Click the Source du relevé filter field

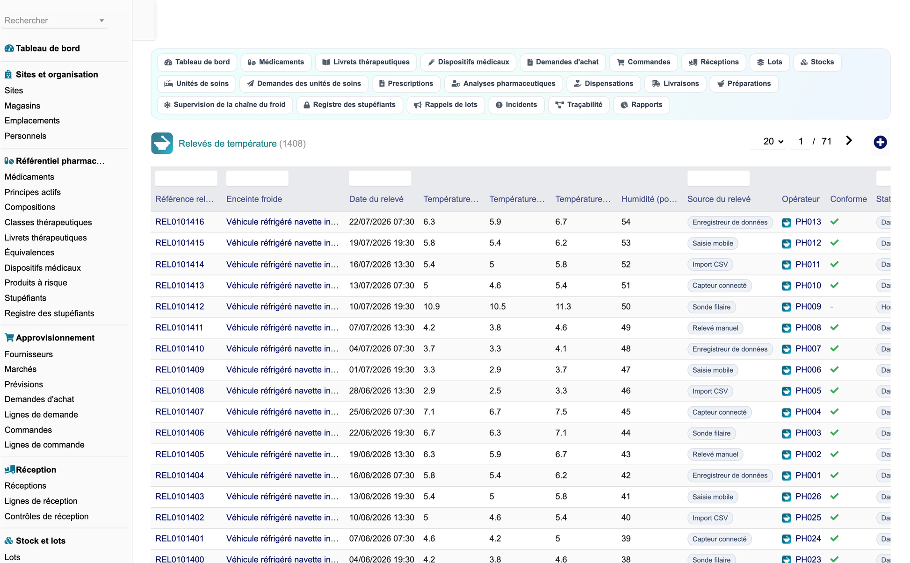[x=718, y=178]
